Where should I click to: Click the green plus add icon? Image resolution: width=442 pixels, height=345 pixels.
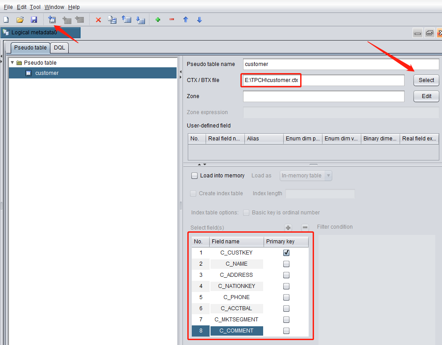click(158, 20)
